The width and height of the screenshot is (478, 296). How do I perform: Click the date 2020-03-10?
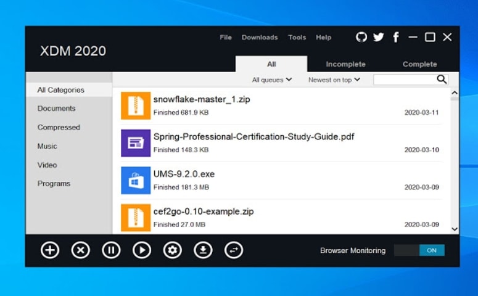click(x=422, y=150)
